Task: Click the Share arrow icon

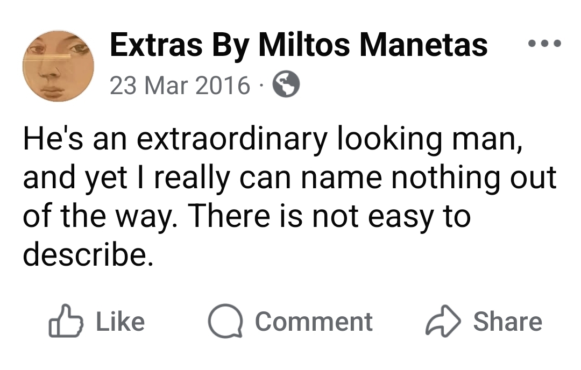Action: 443,322
